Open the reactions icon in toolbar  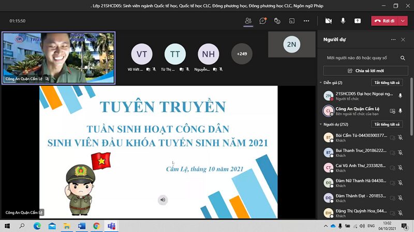click(x=277, y=21)
